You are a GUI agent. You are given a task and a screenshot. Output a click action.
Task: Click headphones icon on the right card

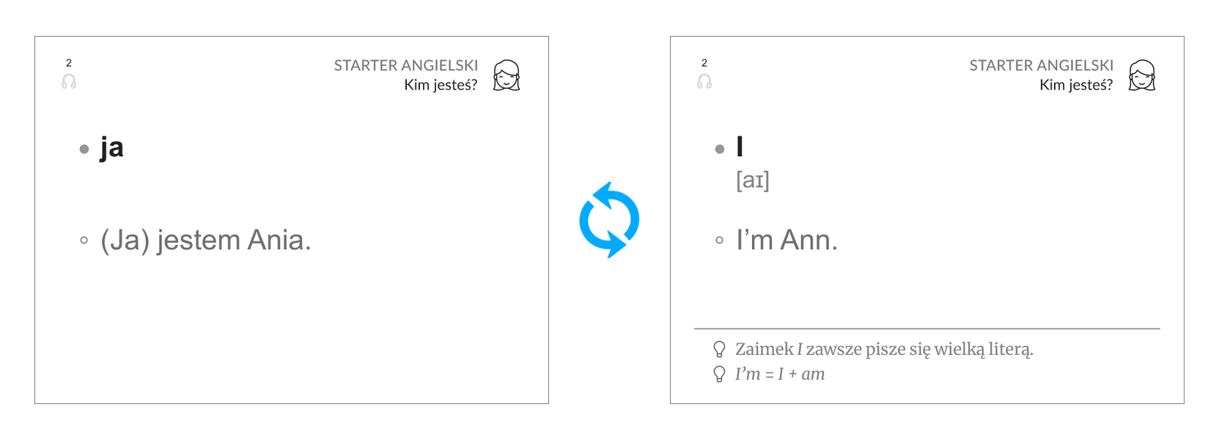704,81
